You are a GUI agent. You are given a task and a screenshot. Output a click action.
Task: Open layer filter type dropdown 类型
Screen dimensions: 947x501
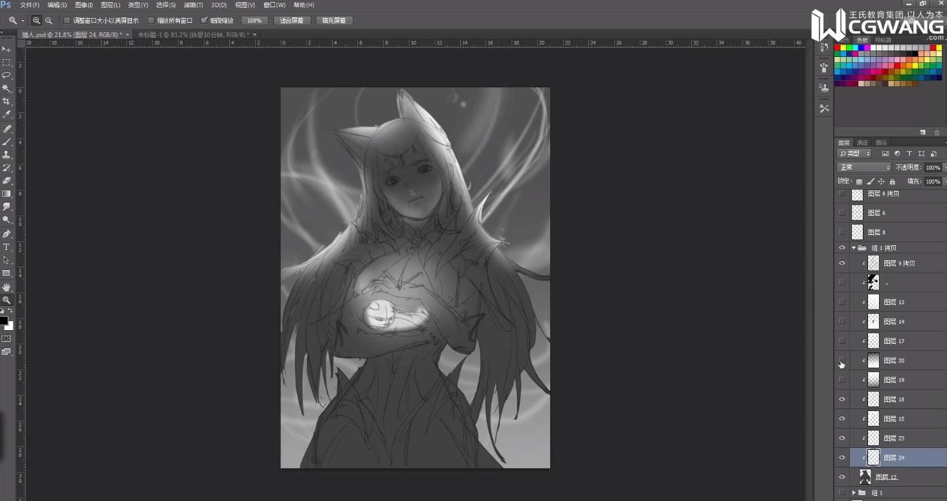click(854, 154)
